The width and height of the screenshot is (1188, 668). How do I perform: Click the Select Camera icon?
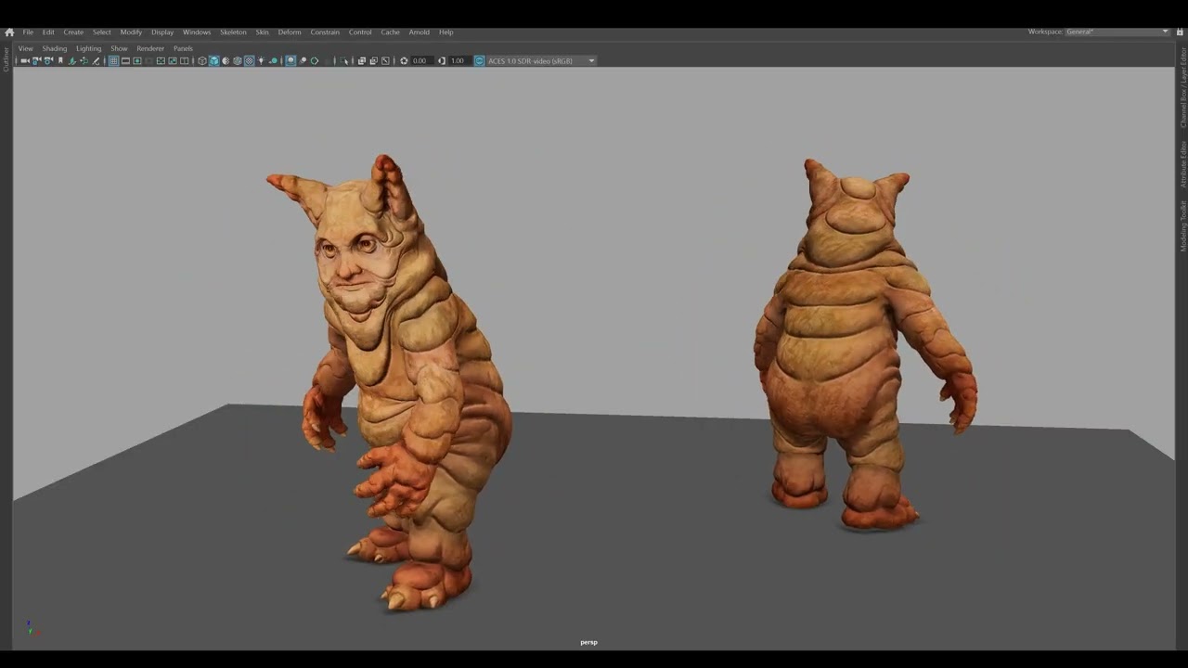(25, 61)
